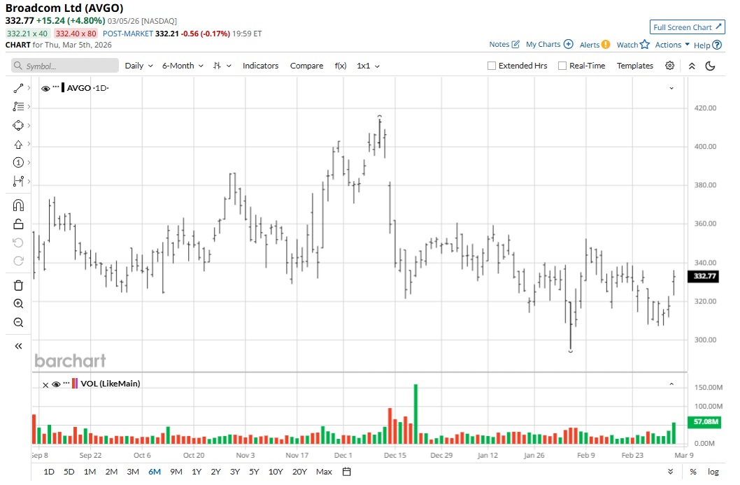Collapse the chart header with double chevron
Image resolution: width=740 pixels, height=485 pixels.
click(692, 66)
